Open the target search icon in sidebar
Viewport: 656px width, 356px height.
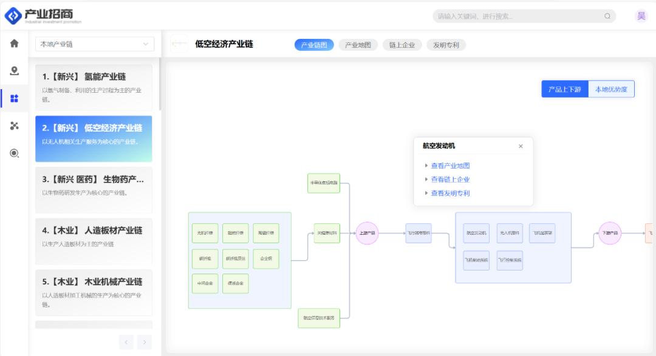(14, 153)
